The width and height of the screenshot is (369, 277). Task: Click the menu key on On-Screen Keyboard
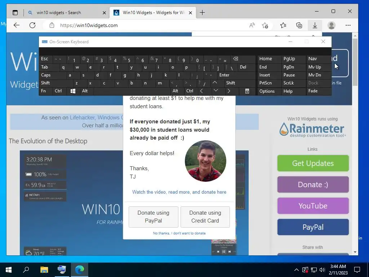point(247,91)
